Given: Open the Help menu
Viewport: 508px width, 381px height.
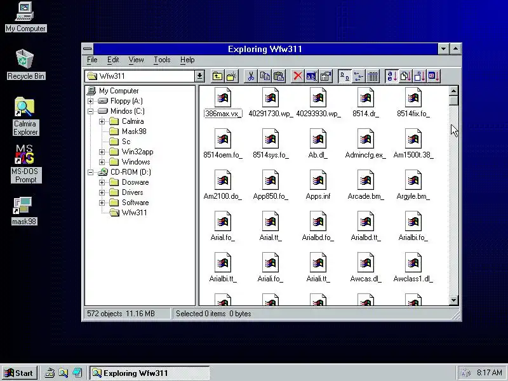Looking at the screenshot, I should (187, 60).
